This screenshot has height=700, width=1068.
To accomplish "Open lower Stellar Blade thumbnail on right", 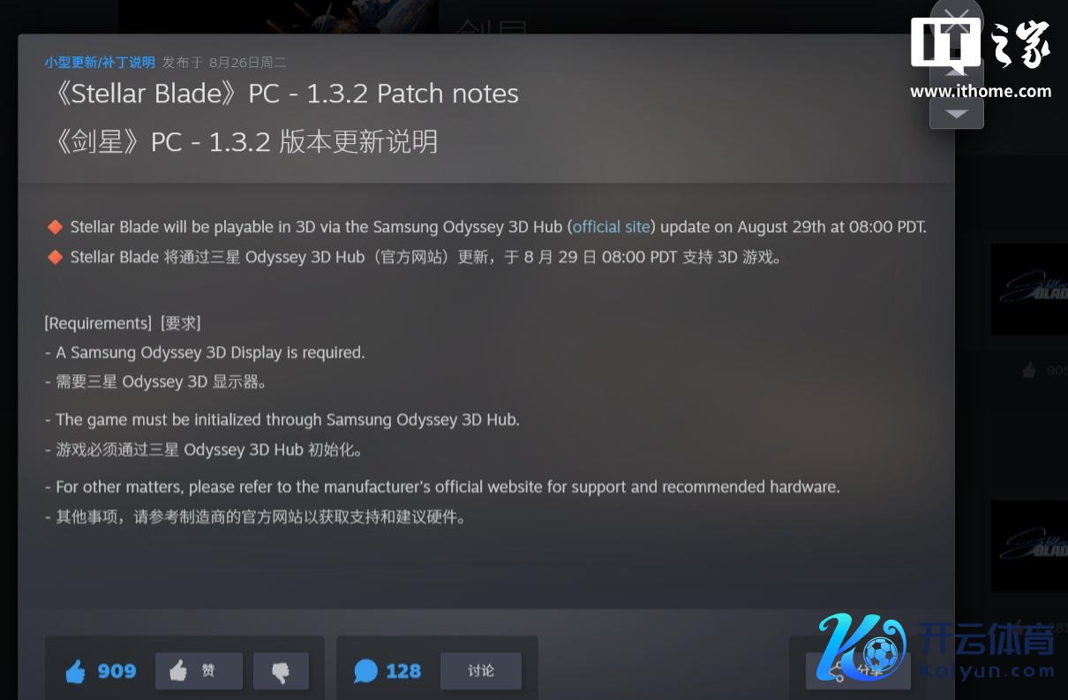I will click(1029, 546).
